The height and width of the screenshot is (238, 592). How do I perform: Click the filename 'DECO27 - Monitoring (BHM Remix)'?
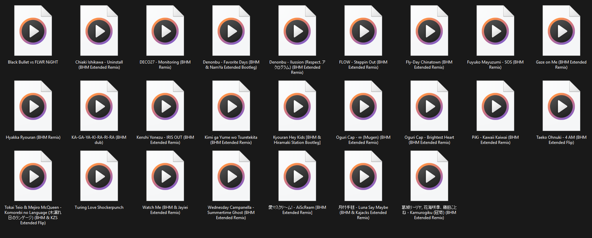click(165, 65)
